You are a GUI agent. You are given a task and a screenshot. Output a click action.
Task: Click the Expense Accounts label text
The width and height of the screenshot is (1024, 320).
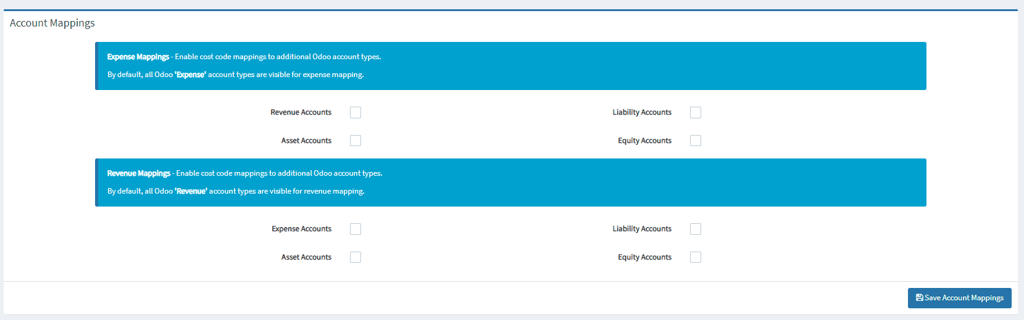pyautogui.click(x=301, y=229)
